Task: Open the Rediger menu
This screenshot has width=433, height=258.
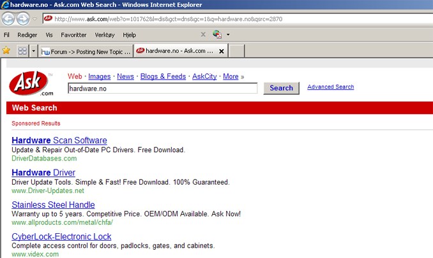Action: (x=27, y=35)
